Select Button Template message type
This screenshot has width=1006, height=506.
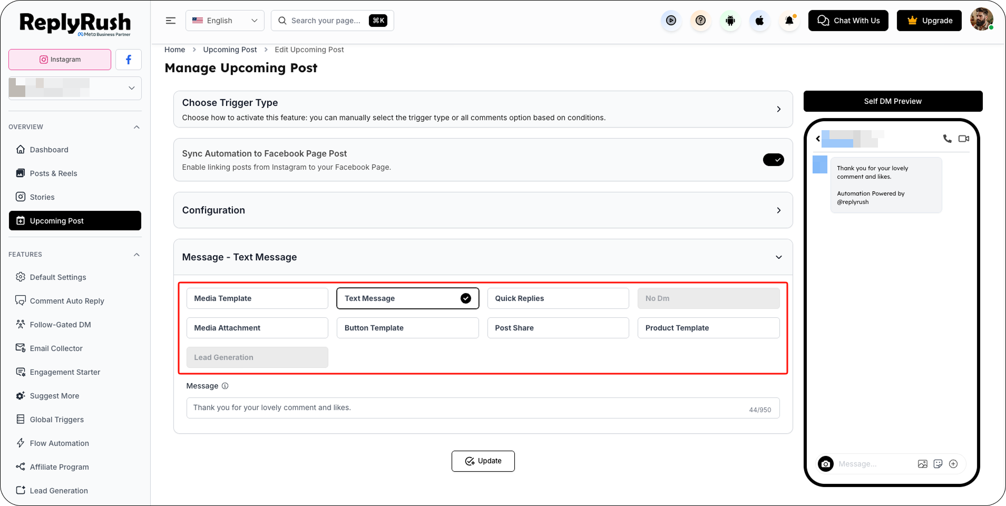point(407,328)
